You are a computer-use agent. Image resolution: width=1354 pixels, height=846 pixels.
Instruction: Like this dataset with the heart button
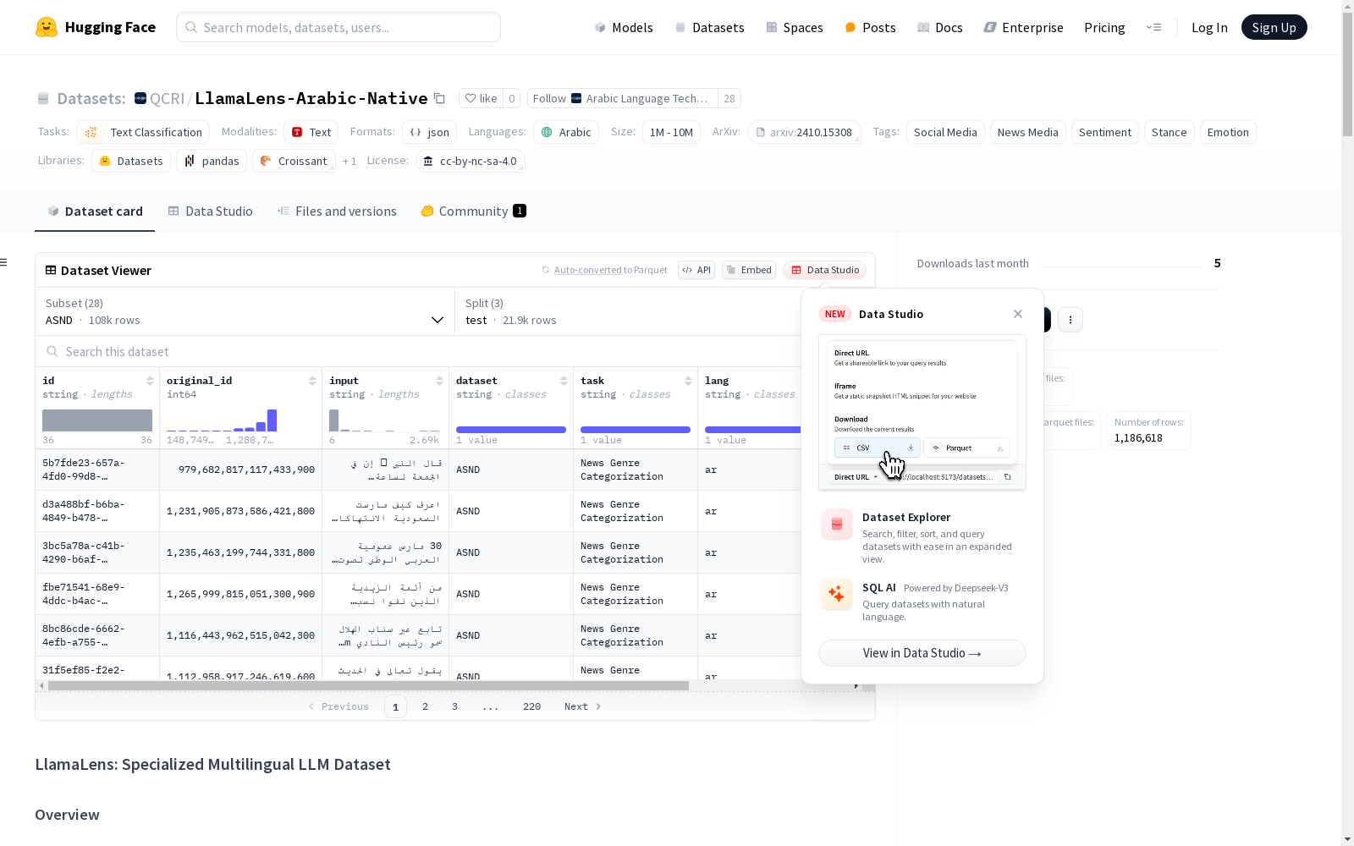[481, 98]
